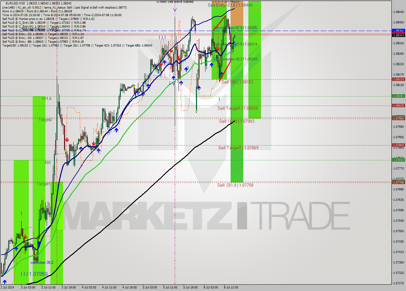Click the 1.07680 price axis value
Viewport: 406px width, 291px height.
tap(398, 189)
